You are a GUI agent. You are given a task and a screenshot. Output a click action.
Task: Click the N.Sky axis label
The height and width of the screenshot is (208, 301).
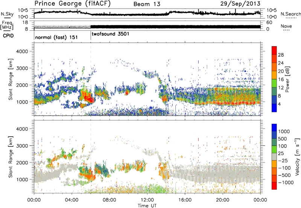tap(7, 14)
